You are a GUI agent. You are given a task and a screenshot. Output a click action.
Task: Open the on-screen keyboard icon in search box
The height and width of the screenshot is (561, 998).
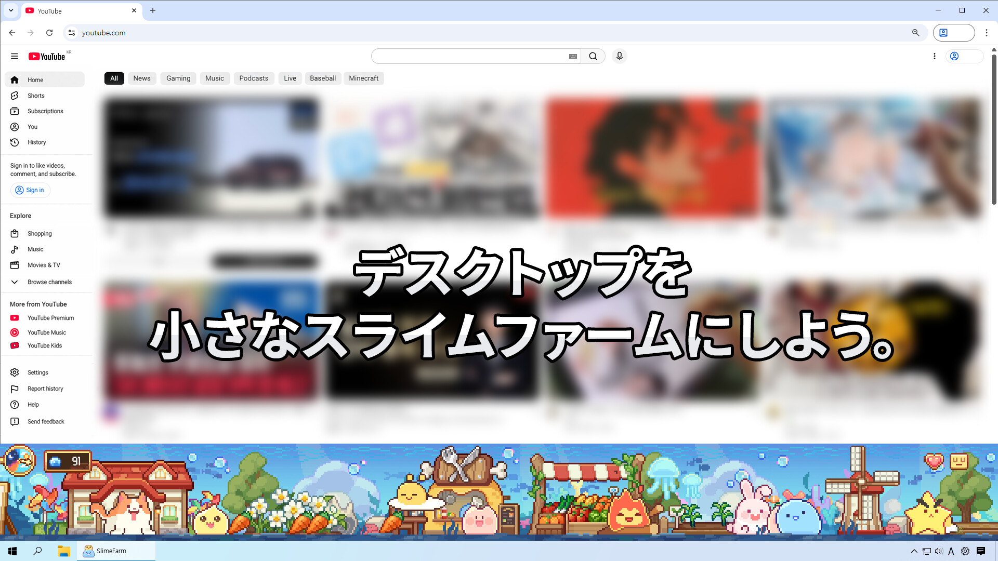573,56
